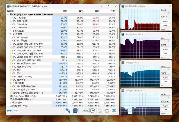Viewport: 179px width, 122px height.
Task: Click HWiNFO app icon in main title bar
Action: (8, 6)
